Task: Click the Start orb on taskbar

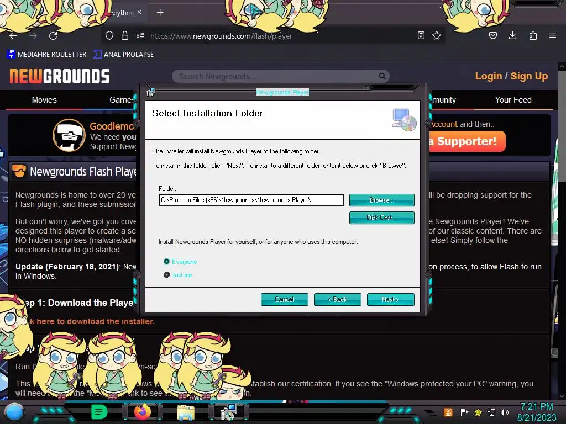Action: click(15, 412)
